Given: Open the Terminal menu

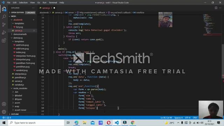Looking at the screenshot, I should (x=53, y=2).
